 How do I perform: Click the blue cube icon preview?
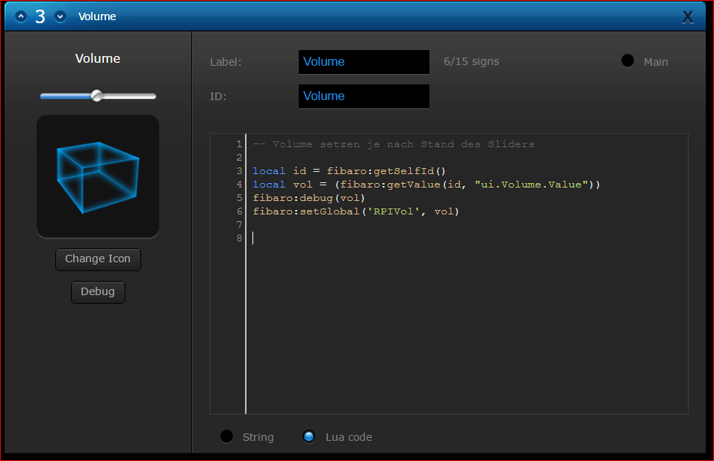[98, 176]
